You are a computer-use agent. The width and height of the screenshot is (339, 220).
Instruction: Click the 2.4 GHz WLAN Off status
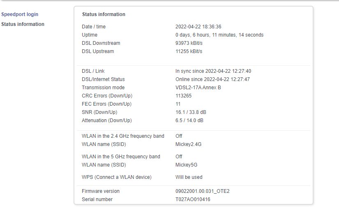point(179,136)
